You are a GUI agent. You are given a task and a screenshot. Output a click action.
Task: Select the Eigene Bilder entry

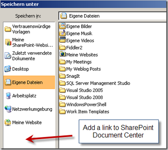coord(79,27)
